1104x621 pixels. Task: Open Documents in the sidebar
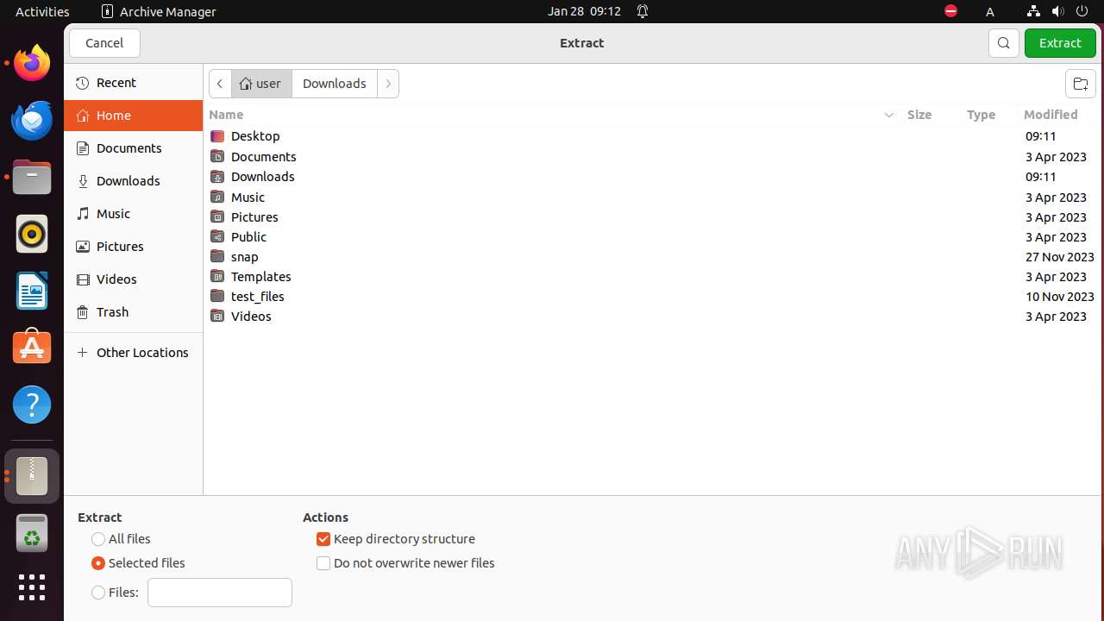133,148
